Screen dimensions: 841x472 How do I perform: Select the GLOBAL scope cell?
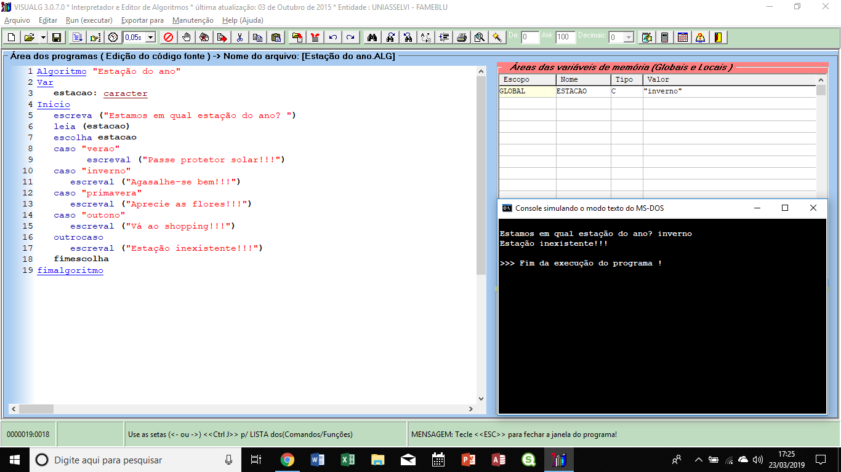click(527, 92)
